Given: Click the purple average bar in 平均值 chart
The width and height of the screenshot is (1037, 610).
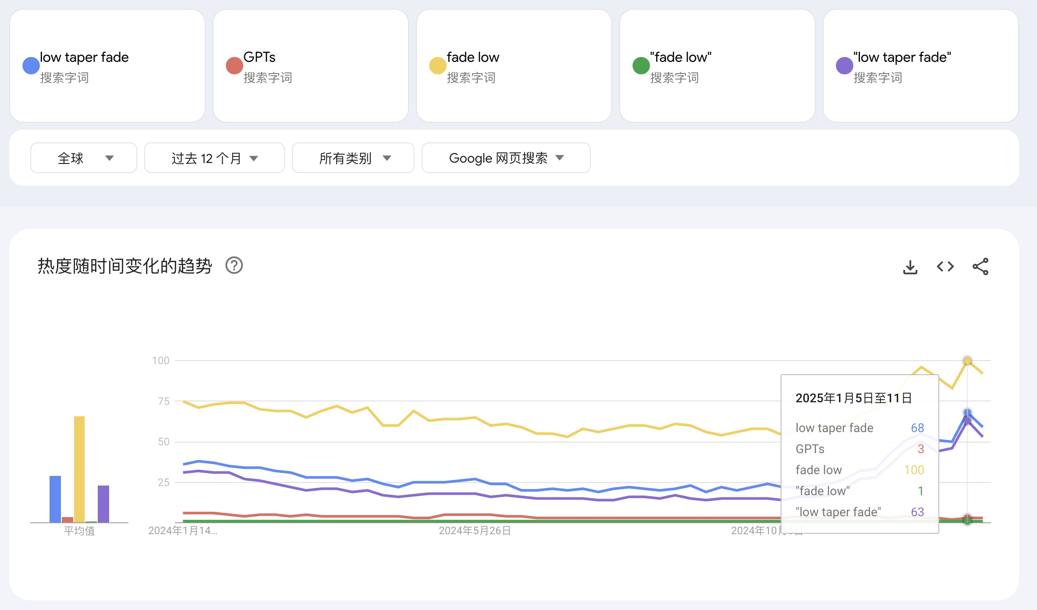Looking at the screenshot, I should click(103, 504).
